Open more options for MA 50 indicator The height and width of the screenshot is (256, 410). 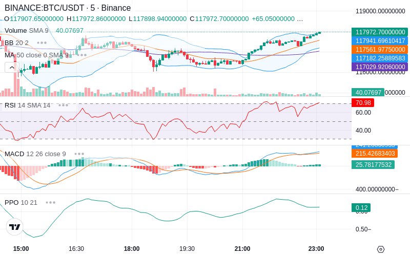82,55
